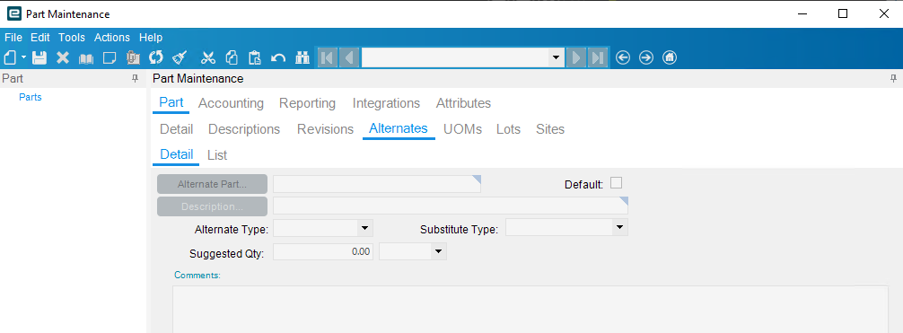The height and width of the screenshot is (333, 903).
Task: Click the Paste clipboard icon
Action: point(255,57)
